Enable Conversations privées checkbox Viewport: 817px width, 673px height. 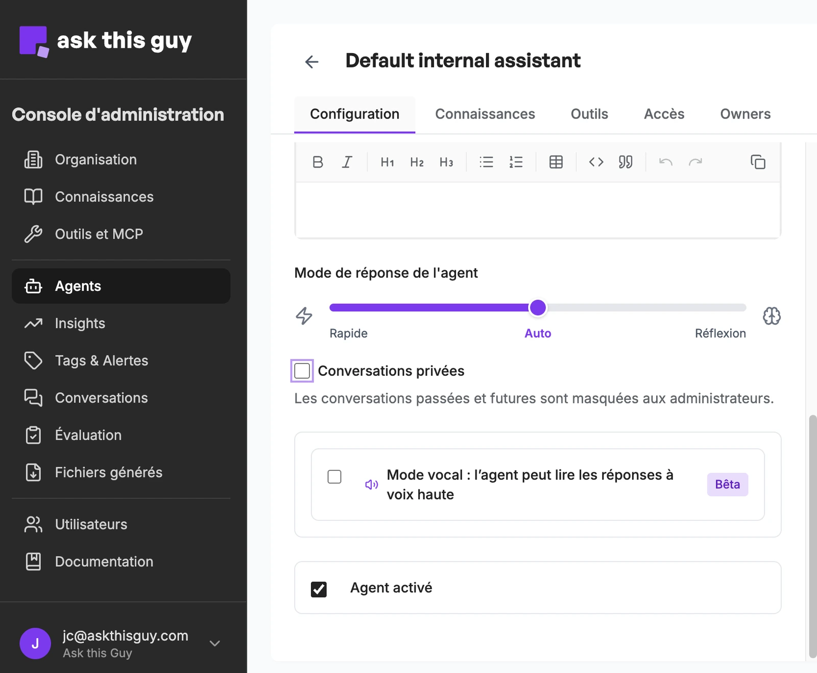(302, 371)
